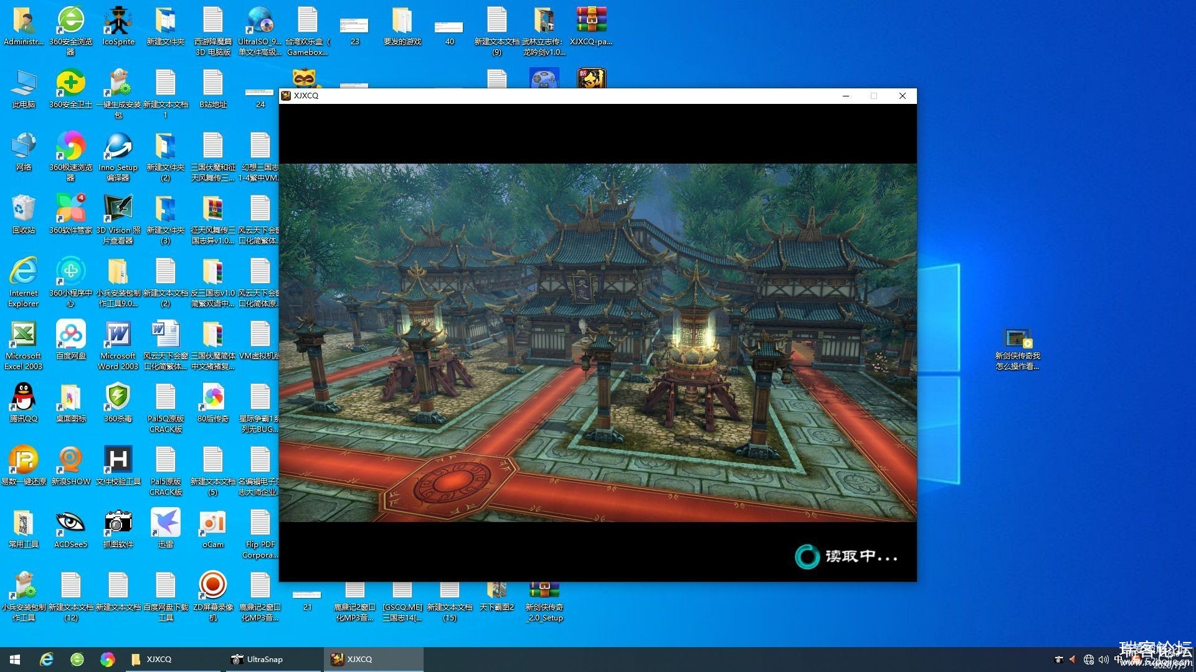Open 百度网盘下载工具 file icon
Viewport: 1196px width, 672px height.
point(166,597)
